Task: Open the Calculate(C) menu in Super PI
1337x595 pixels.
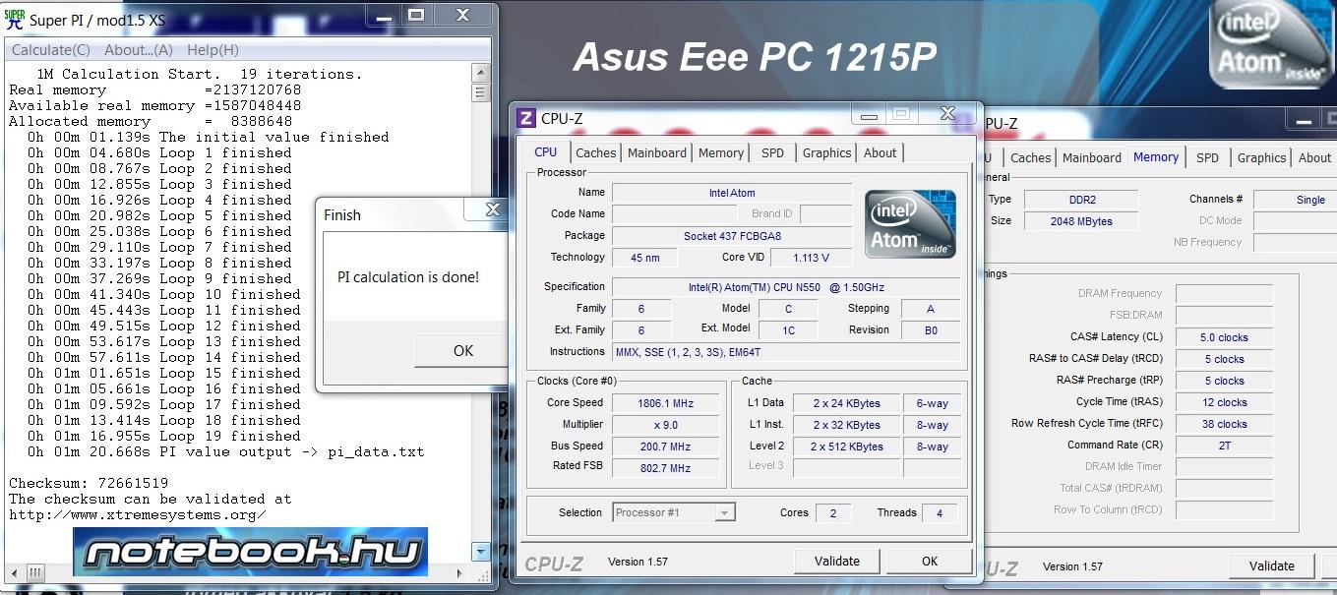Action: [50, 50]
